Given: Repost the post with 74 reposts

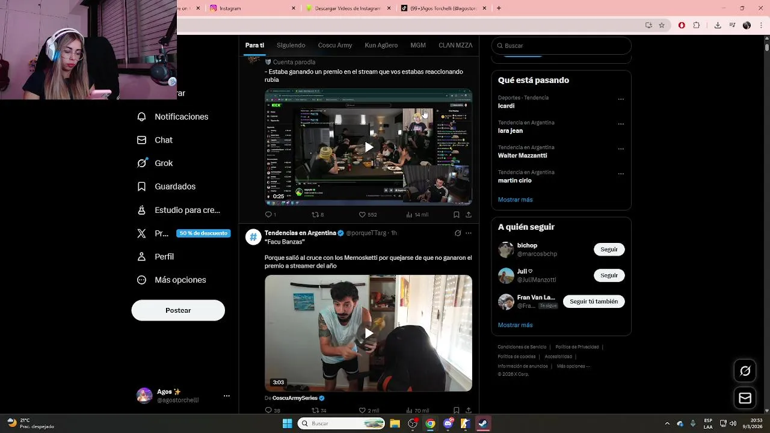Looking at the screenshot, I should point(318,411).
